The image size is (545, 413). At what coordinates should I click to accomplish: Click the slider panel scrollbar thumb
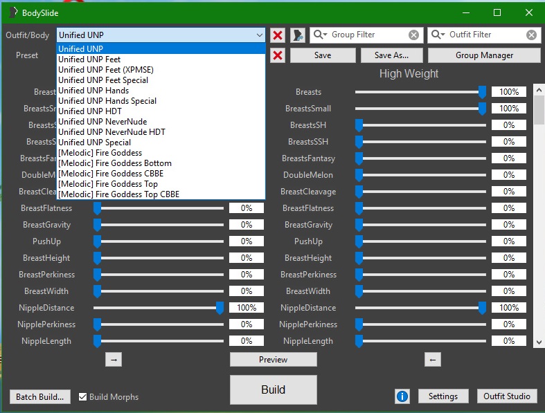tap(539, 110)
